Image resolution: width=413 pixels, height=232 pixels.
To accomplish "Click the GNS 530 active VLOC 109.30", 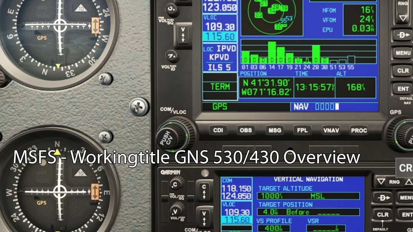I will pyautogui.click(x=220, y=27).
